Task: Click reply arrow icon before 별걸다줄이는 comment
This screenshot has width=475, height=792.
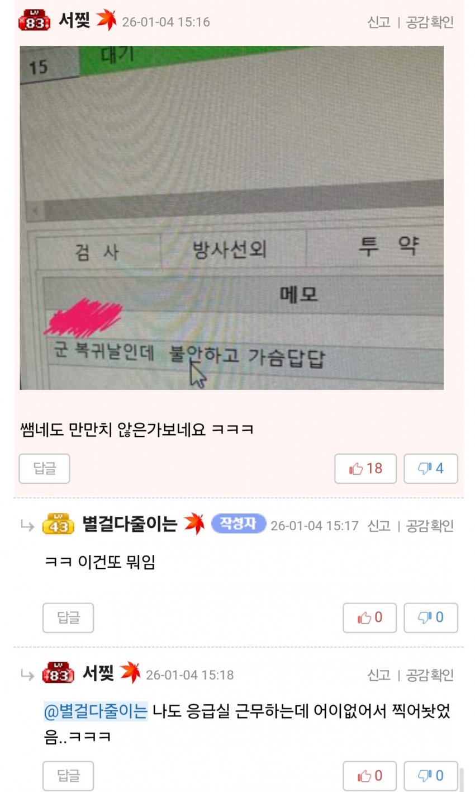Action: pos(27,526)
